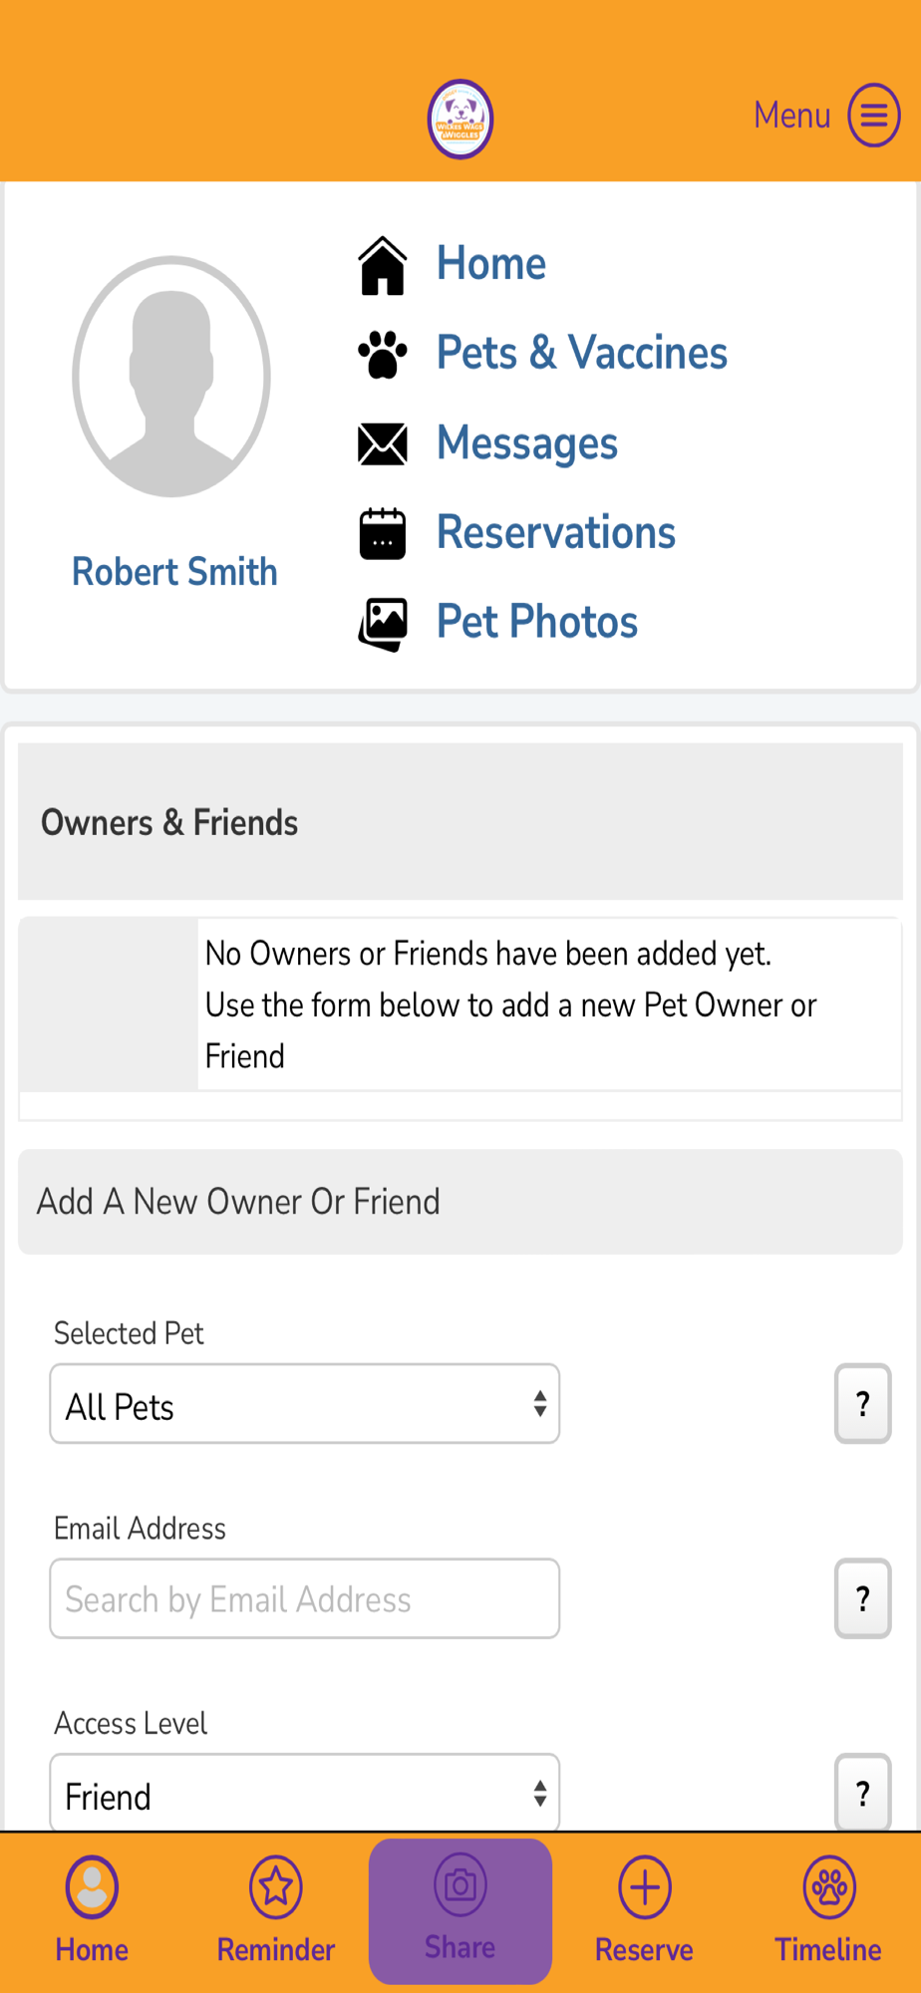Screen dimensions: 921x1993
Task: Open the Access Level dropdown
Action: 305,1793
